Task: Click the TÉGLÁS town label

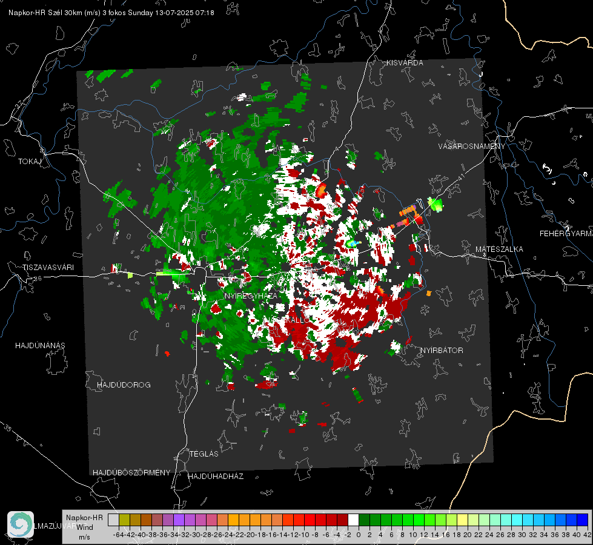Action: click(x=204, y=454)
